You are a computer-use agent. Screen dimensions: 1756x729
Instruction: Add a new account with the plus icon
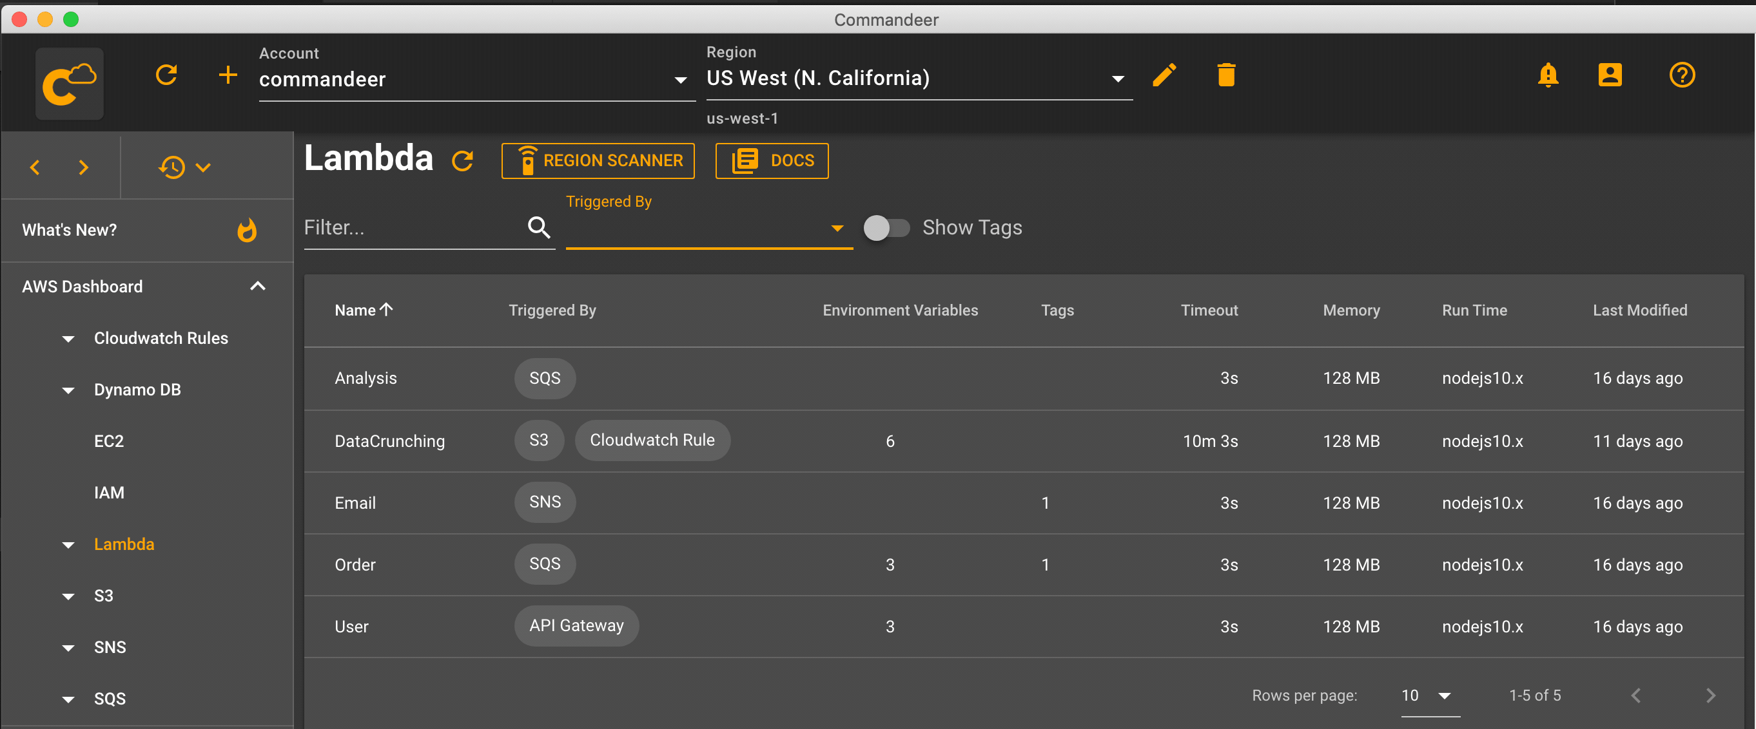228,75
